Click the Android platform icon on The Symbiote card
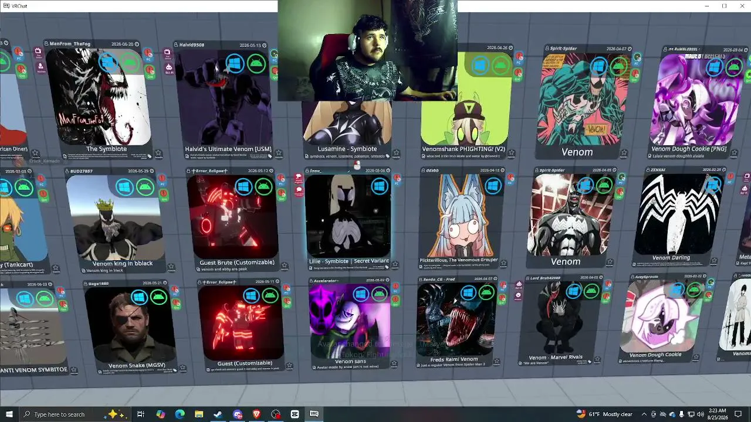This screenshot has width=751, height=422. (x=130, y=63)
